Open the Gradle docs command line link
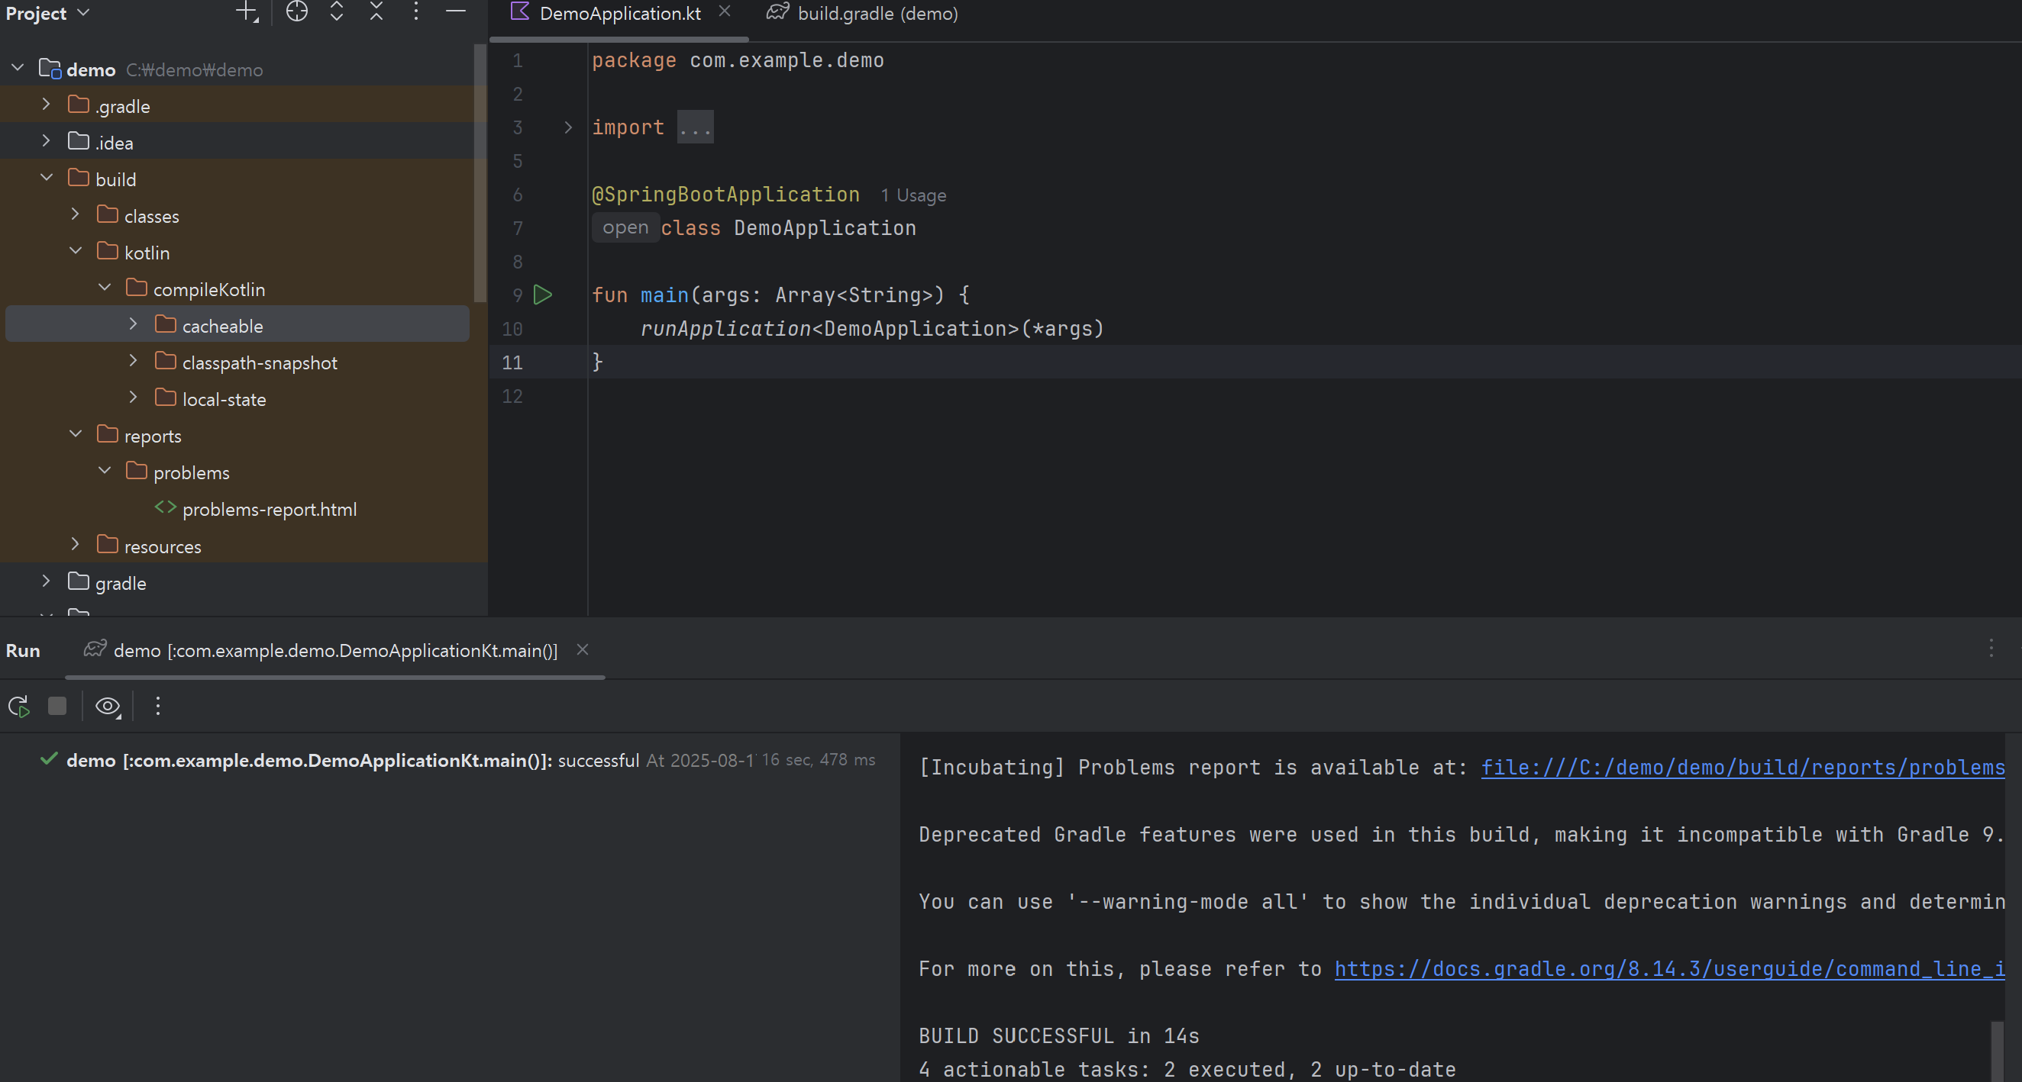The image size is (2022, 1082). click(x=1669, y=969)
